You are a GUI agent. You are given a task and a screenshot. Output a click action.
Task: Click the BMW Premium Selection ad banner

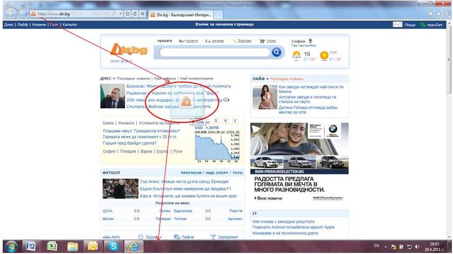(299, 148)
